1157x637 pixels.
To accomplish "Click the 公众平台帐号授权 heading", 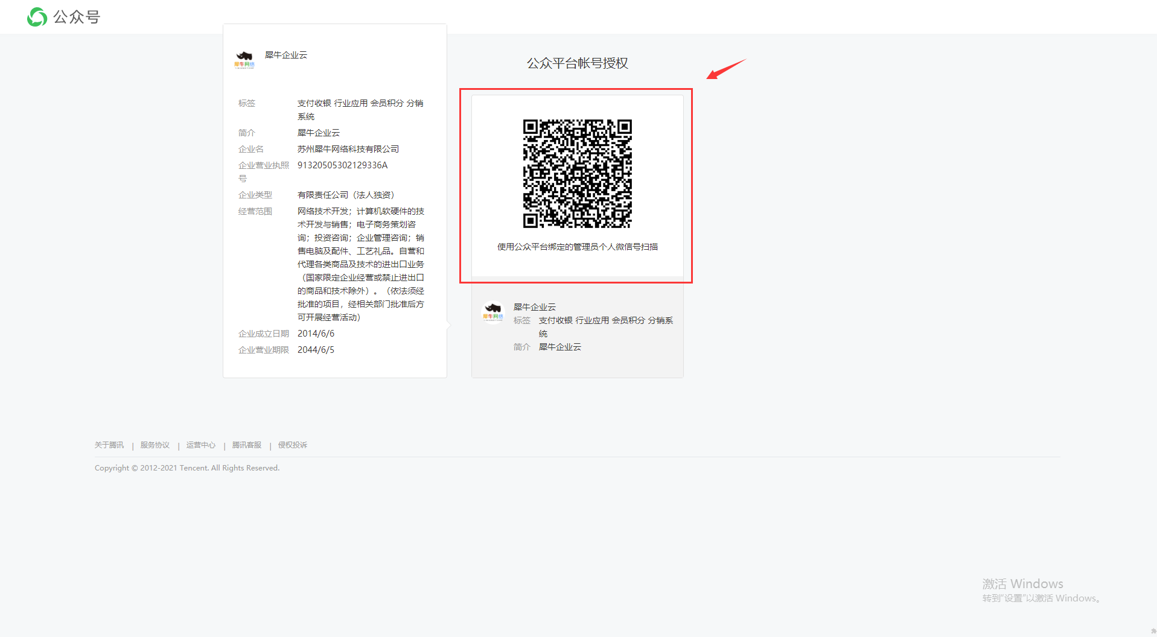I will (x=577, y=63).
